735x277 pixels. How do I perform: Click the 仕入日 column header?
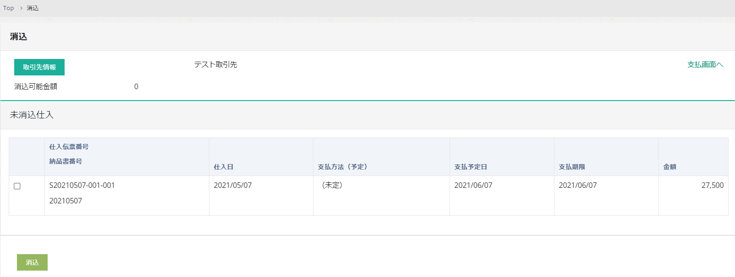(224, 167)
